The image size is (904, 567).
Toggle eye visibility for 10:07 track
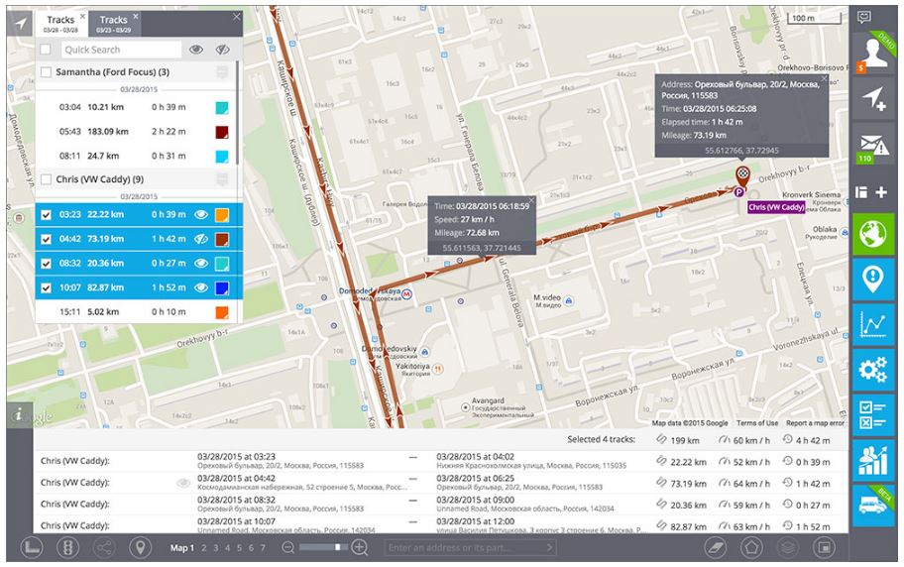(200, 287)
